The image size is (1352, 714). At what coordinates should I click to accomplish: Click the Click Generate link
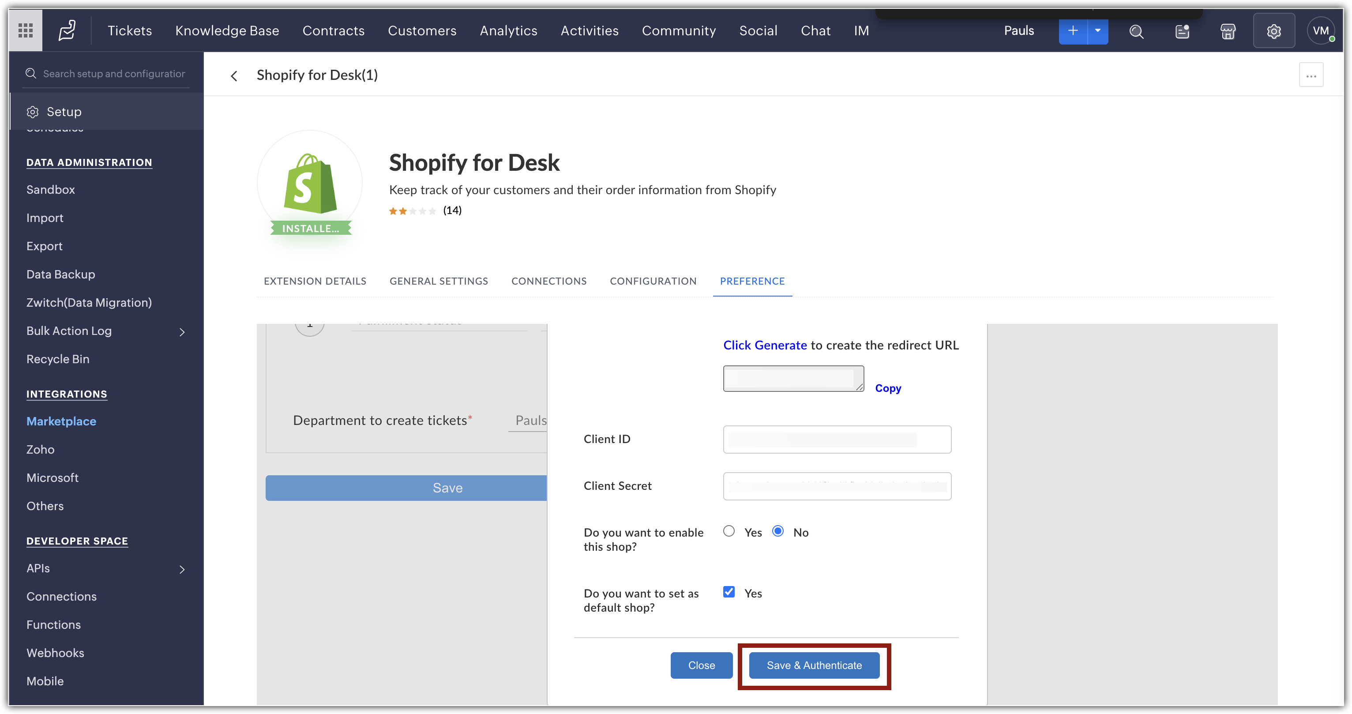tap(765, 345)
